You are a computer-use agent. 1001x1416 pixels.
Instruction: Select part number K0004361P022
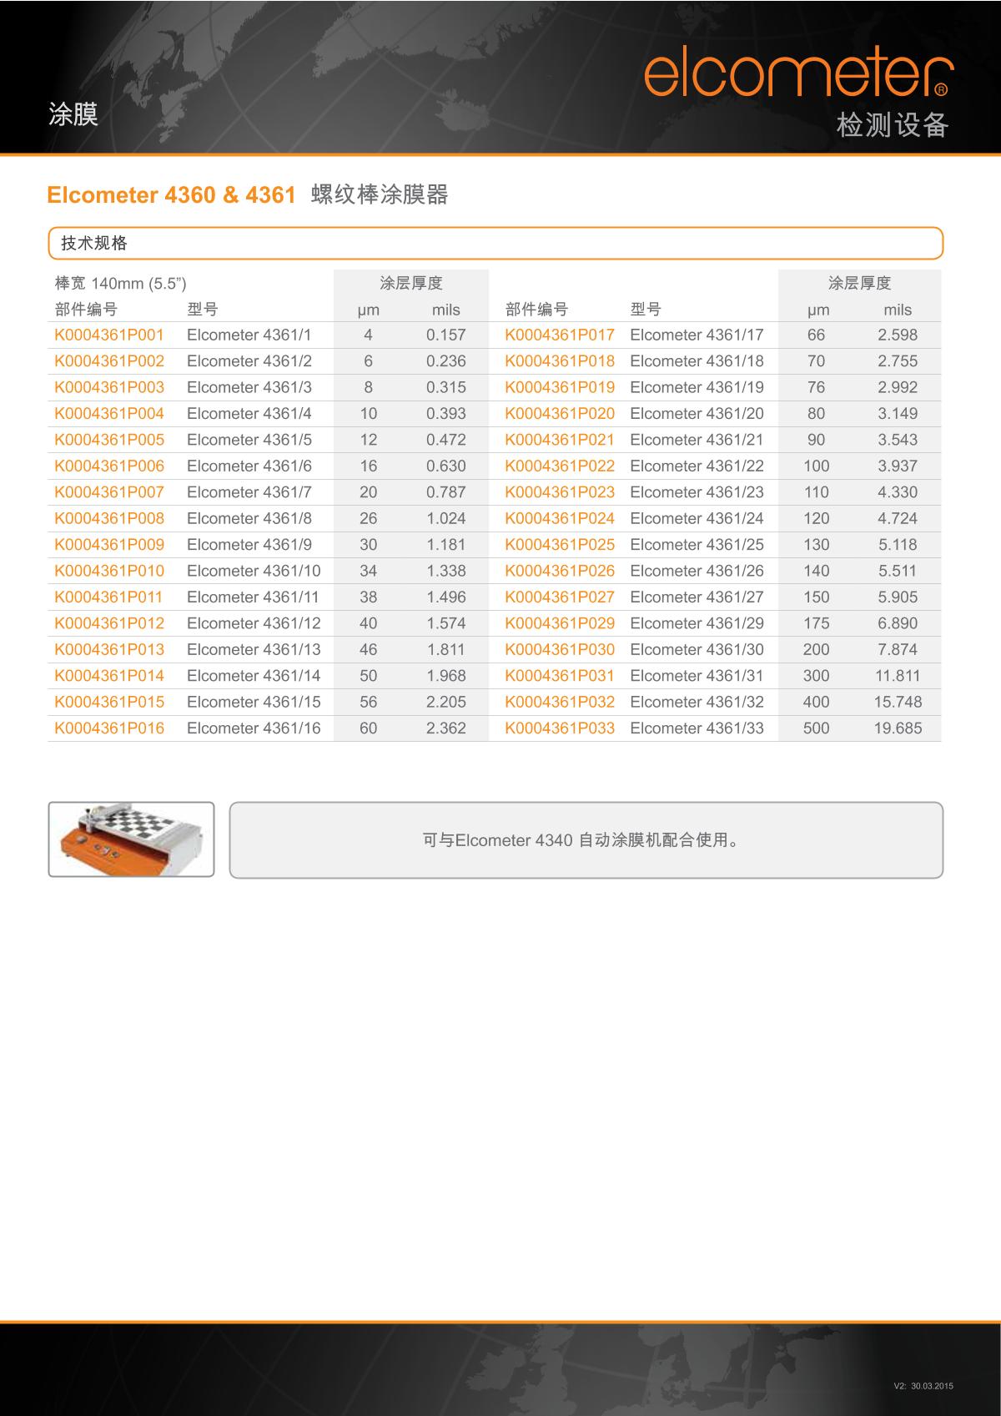tap(559, 466)
